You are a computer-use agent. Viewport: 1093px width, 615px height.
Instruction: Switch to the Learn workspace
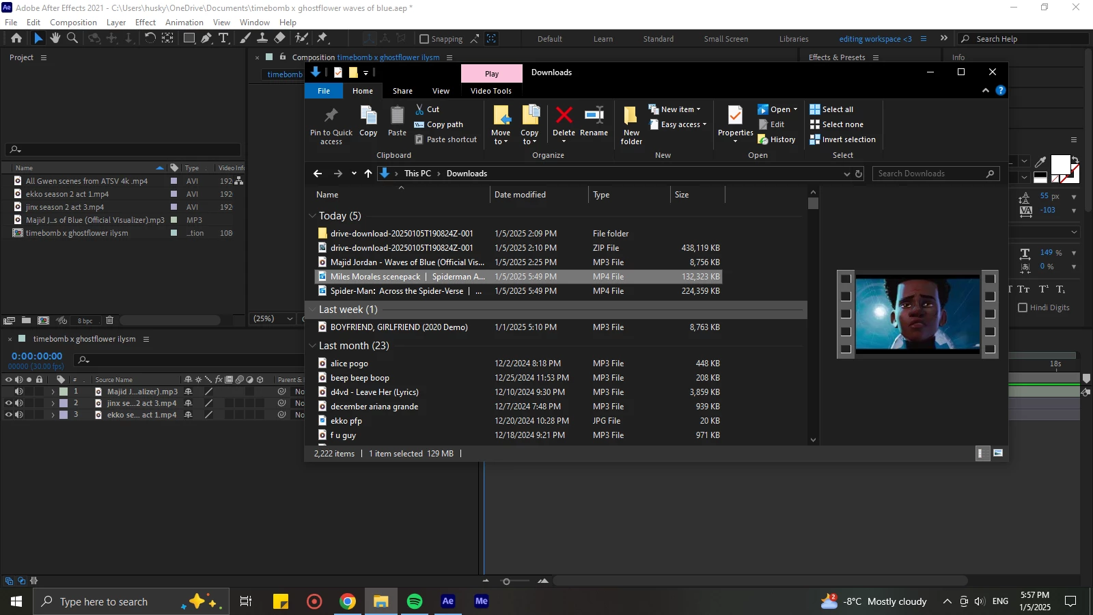click(603, 39)
